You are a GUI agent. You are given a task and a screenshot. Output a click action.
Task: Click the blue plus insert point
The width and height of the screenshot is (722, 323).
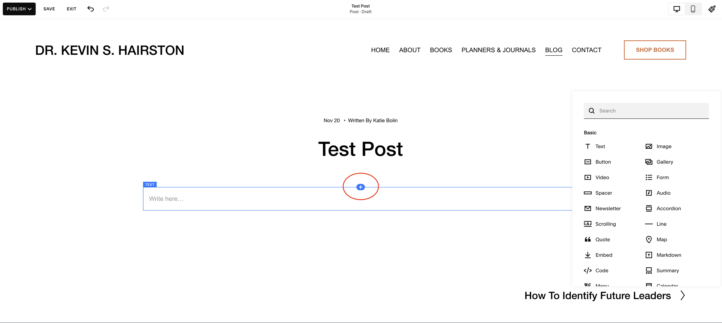[x=360, y=187]
